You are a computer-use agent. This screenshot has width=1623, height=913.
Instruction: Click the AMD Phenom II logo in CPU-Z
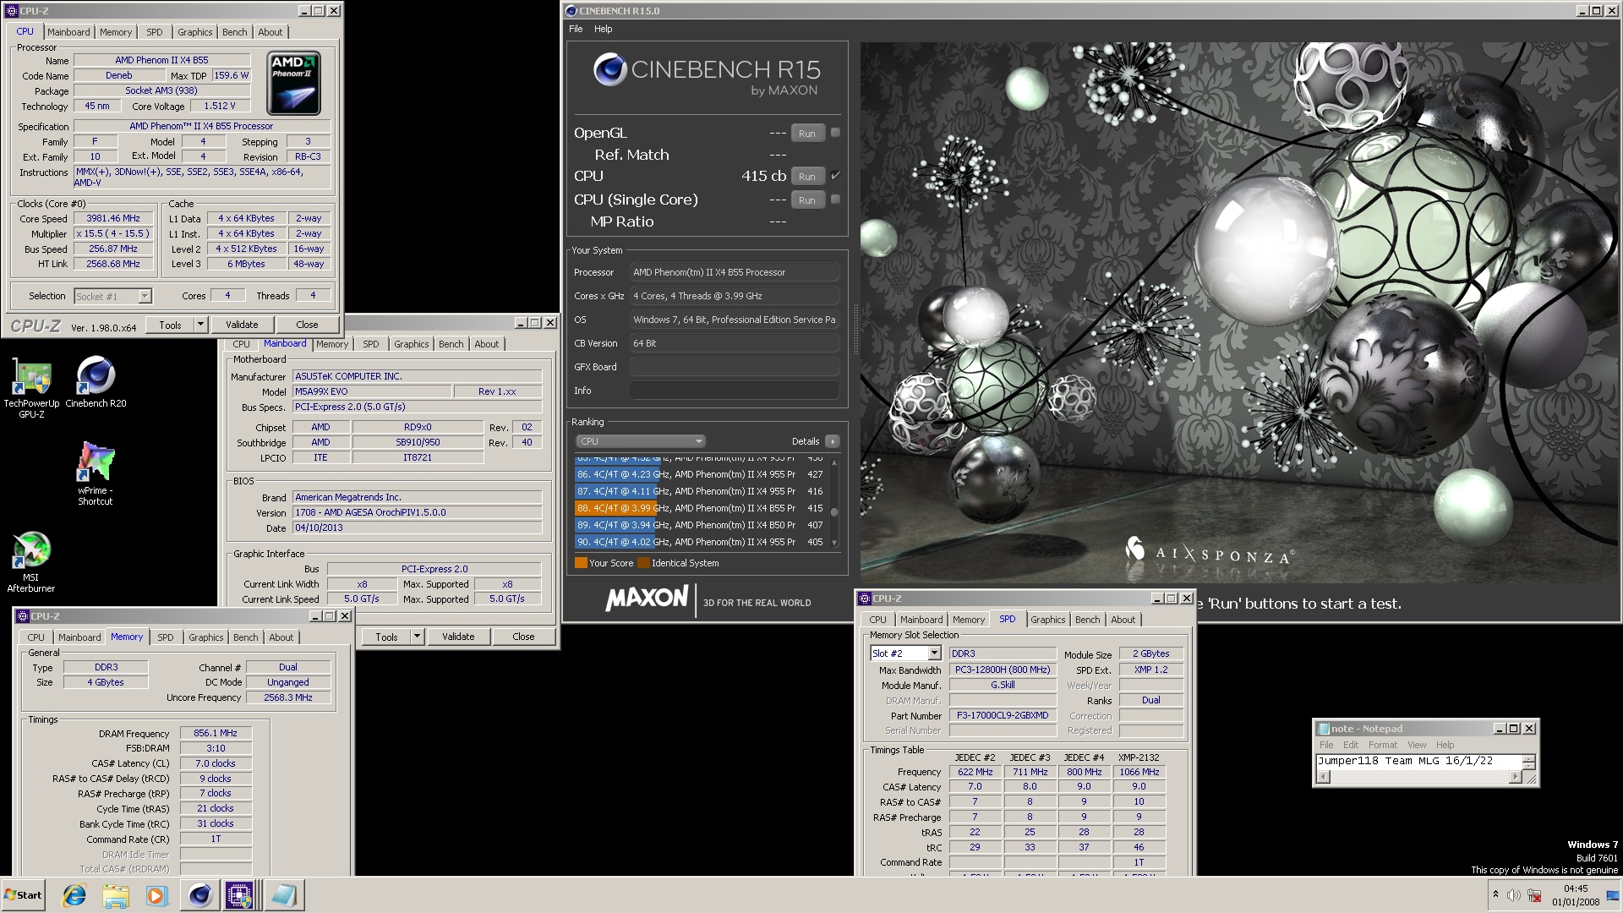coord(293,83)
